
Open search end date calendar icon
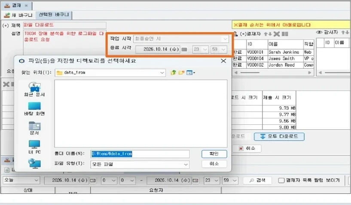click(x=195, y=181)
